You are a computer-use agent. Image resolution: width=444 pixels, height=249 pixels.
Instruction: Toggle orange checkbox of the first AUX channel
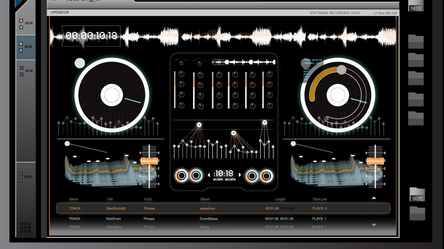21,21
